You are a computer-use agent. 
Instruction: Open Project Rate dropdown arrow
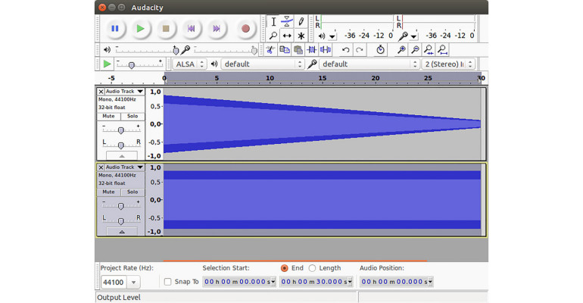[133, 283]
